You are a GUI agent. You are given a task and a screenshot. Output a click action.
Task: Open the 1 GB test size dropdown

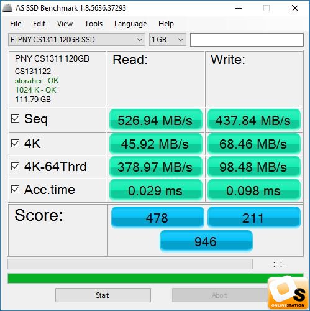(168, 40)
